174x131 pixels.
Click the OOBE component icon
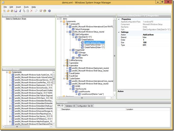(73, 86)
